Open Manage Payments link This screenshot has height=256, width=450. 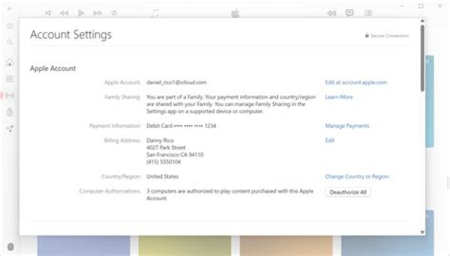tap(347, 126)
